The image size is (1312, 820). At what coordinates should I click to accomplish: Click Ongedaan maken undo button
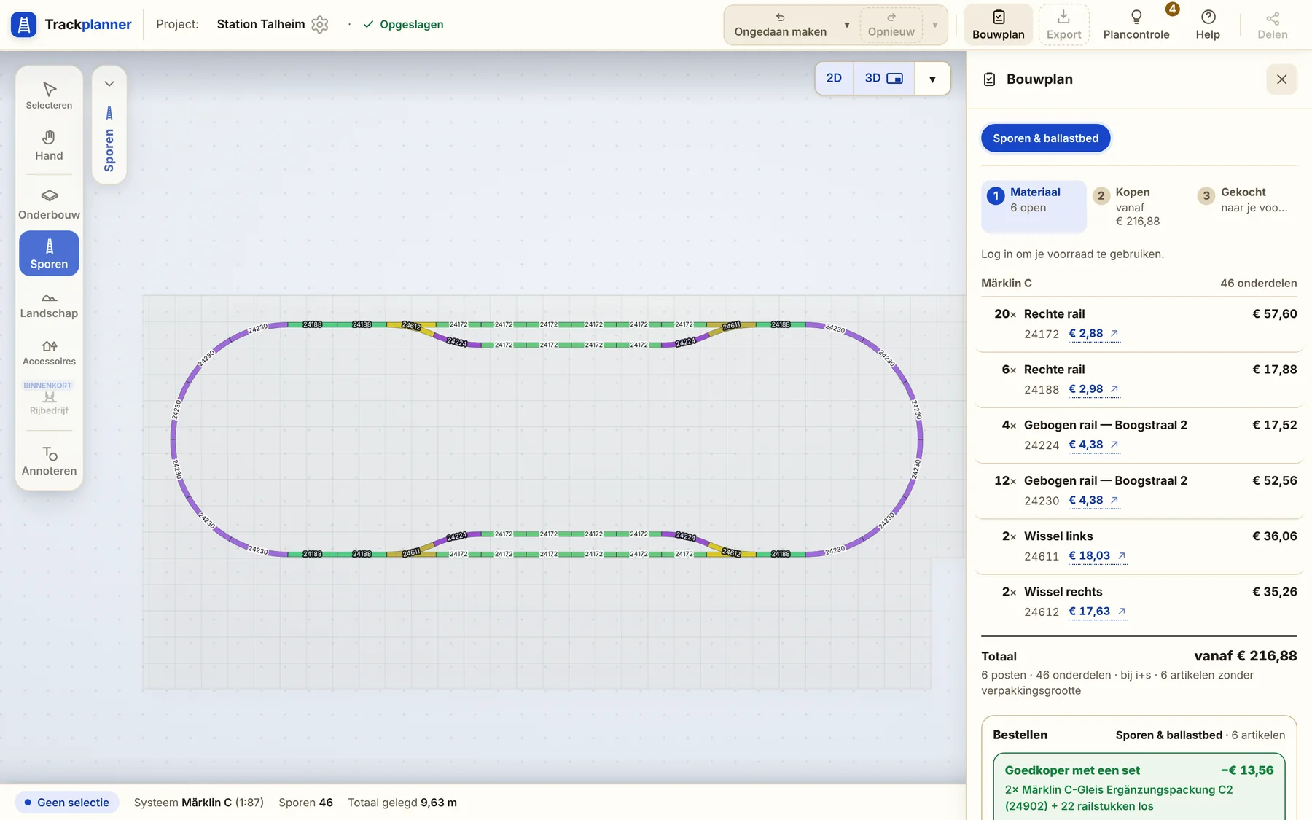(x=780, y=25)
